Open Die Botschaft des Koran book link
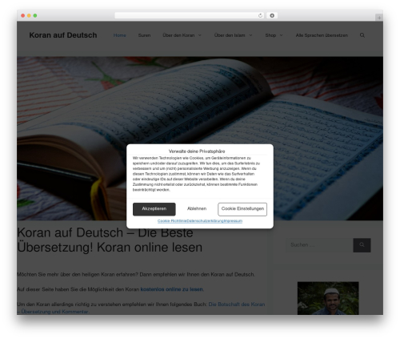Viewport: 400px width, 339px height. tap(141, 308)
